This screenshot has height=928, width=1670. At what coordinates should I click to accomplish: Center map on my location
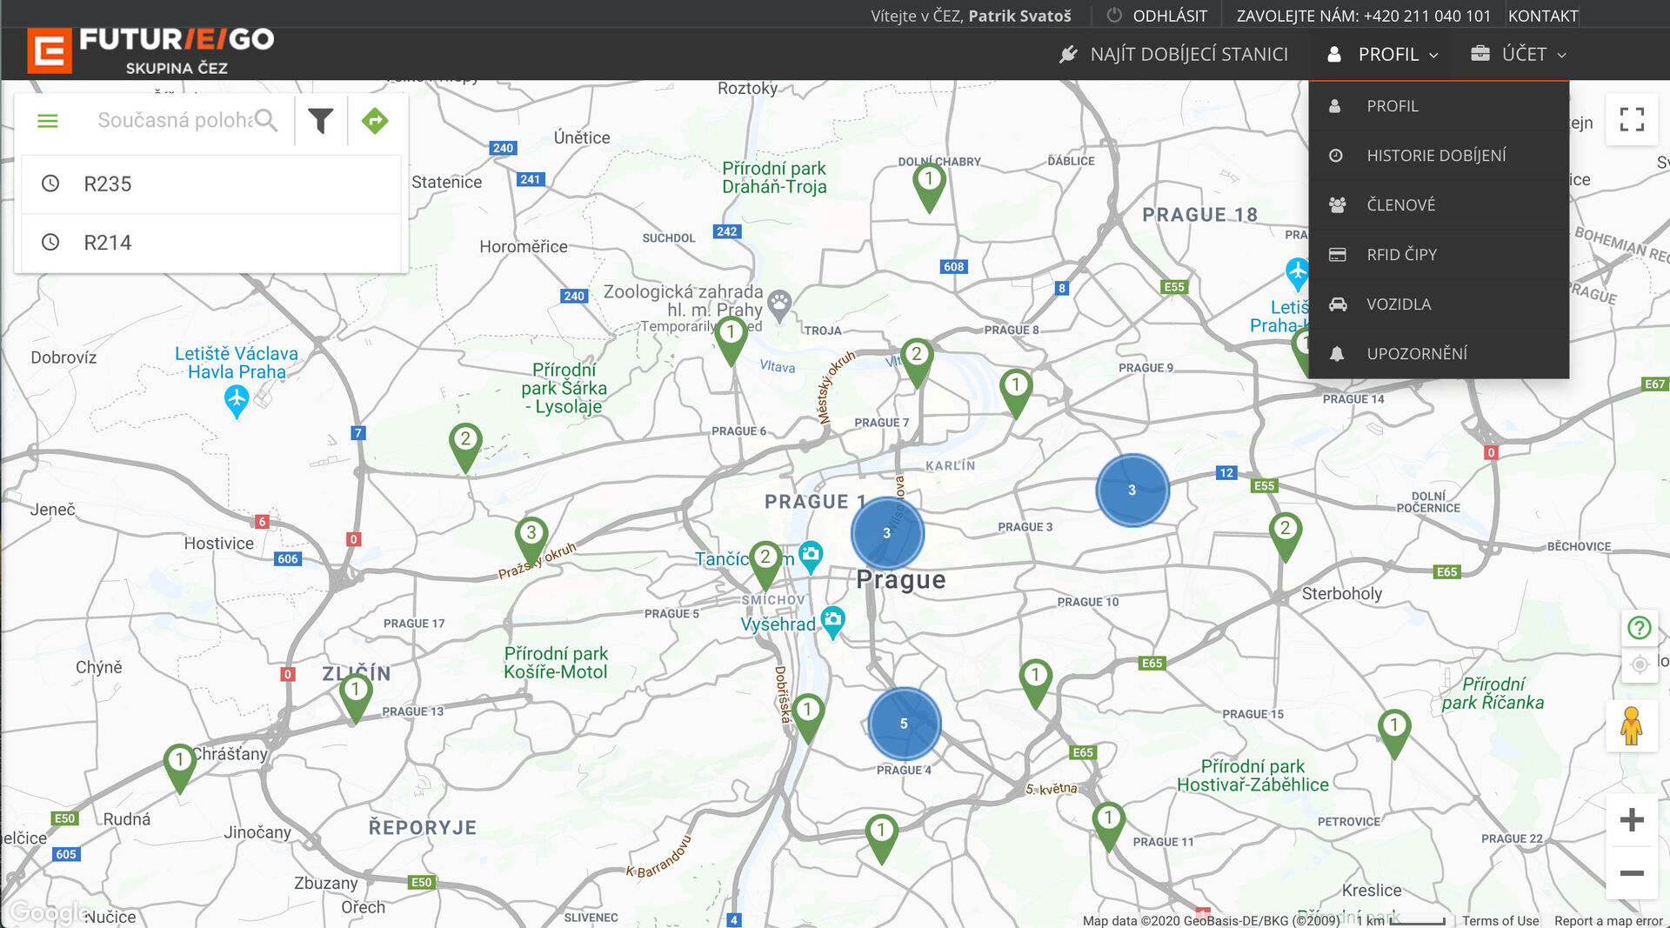coord(1640,665)
